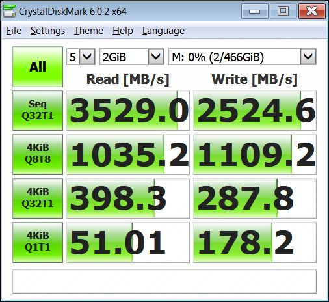The width and height of the screenshot is (329, 302).
Task: Expand the M: drive selection dropdown
Action: click(243, 57)
